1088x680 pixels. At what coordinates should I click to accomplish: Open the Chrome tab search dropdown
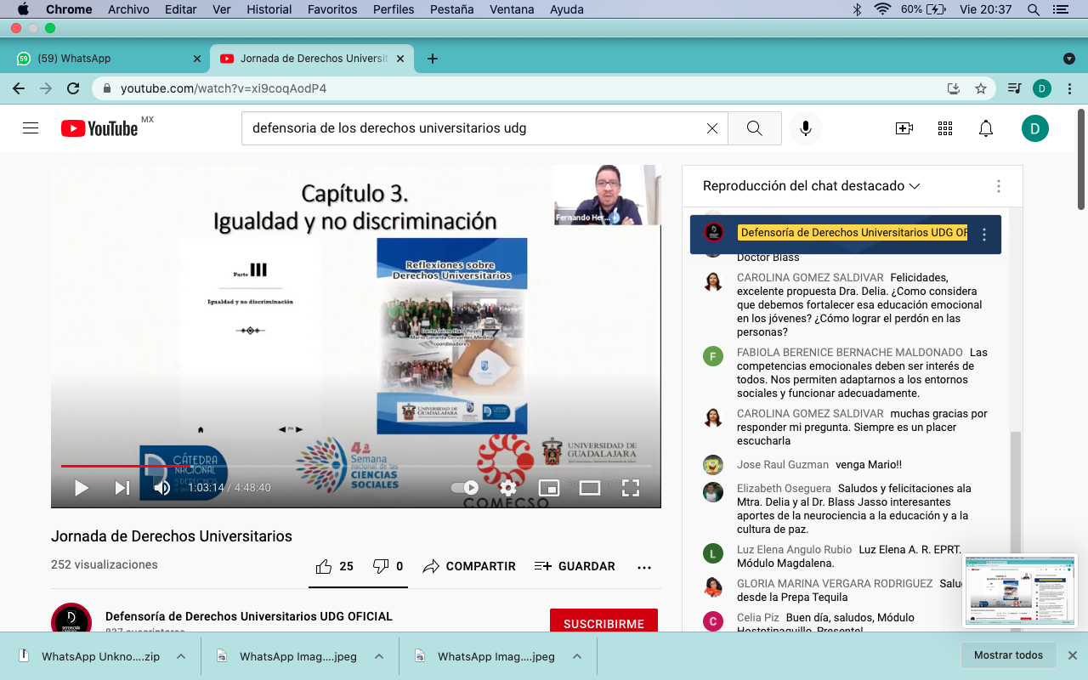(x=1069, y=59)
